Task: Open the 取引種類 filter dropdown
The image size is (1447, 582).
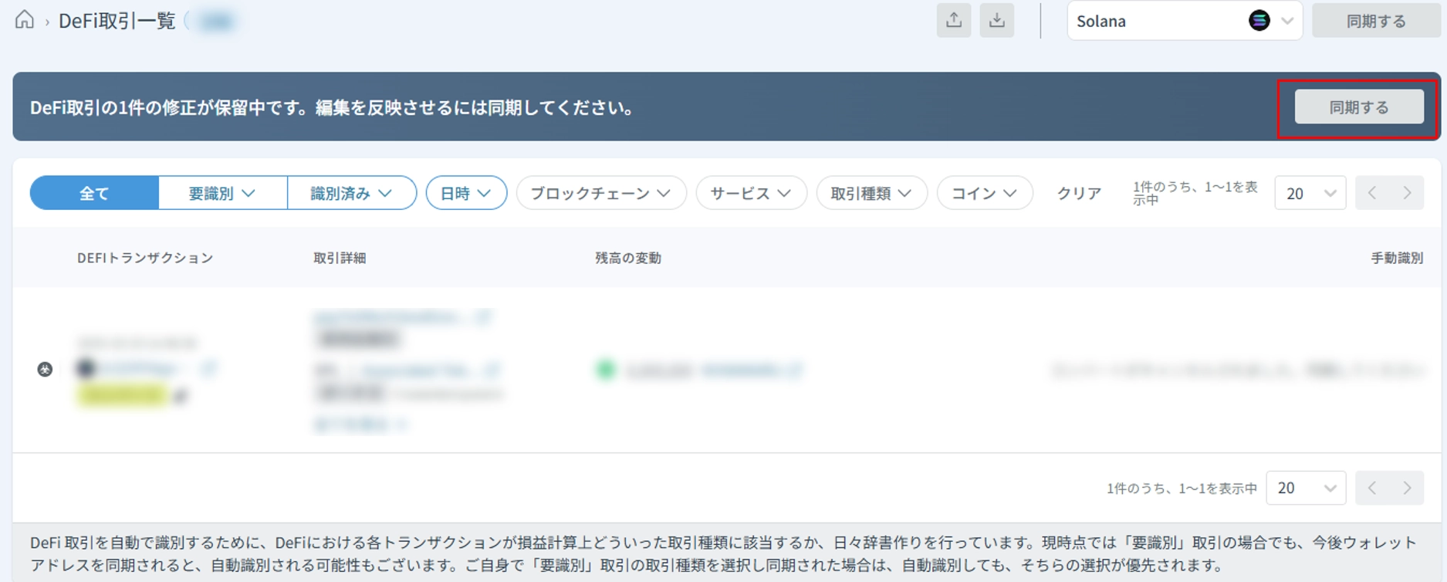Action: click(871, 193)
